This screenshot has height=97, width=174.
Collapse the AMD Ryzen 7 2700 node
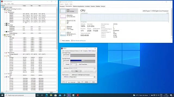pos(3,35)
